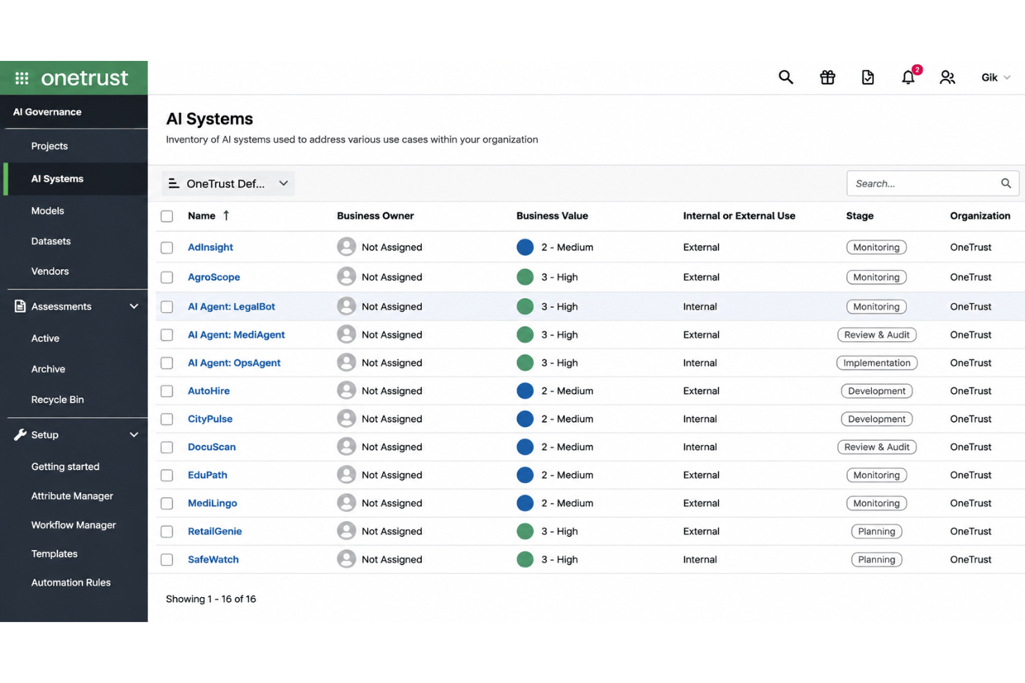Image resolution: width=1025 pixels, height=683 pixels.
Task: Open notifications bell icon
Action: pos(908,78)
